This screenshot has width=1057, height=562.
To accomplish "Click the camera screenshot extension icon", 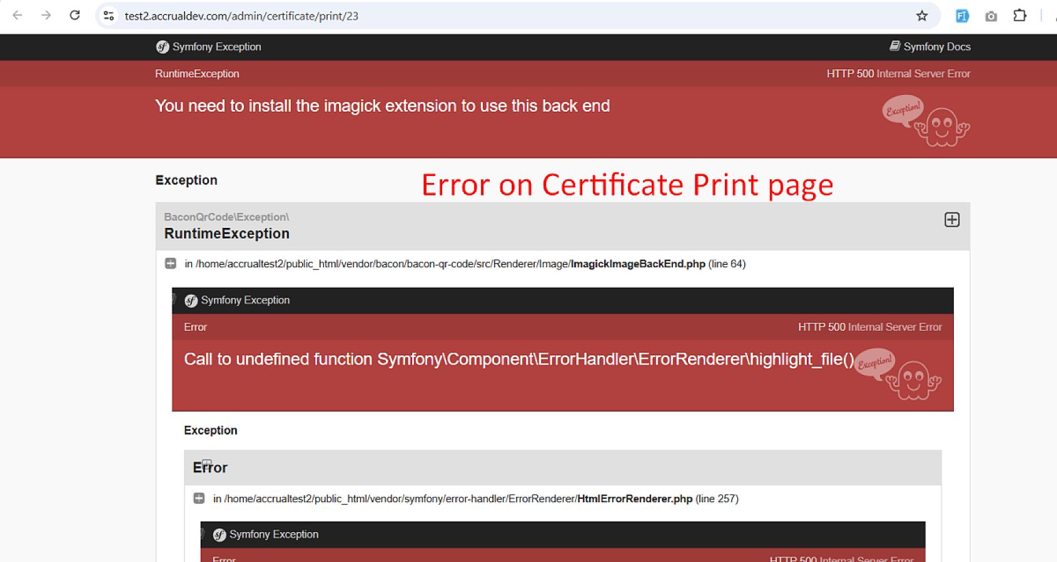I will pyautogui.click(x=991, y=16).
